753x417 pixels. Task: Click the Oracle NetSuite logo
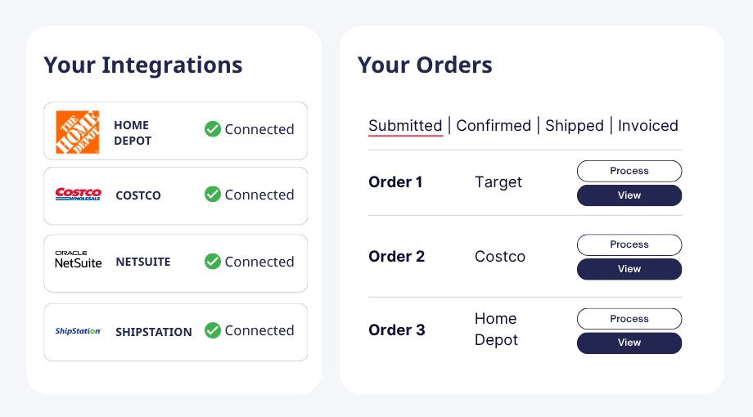[78, 261]
